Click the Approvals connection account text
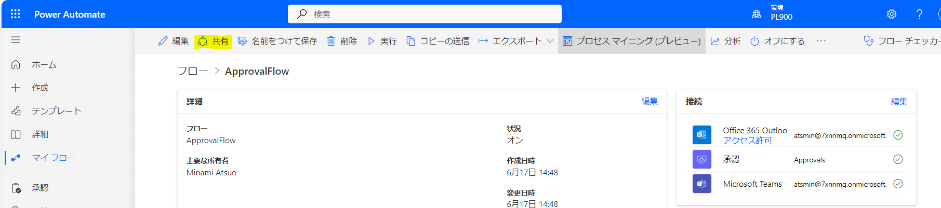941x208 pixels. [x=809, y=160]
